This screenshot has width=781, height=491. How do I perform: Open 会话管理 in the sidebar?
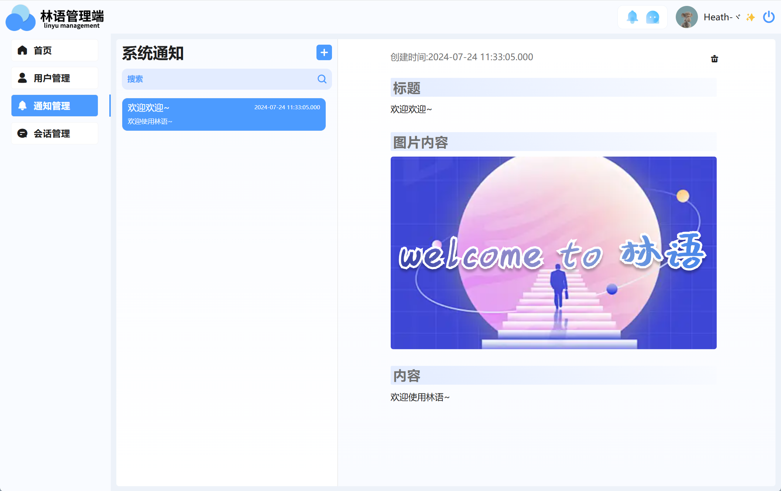[x=55, y=133]
